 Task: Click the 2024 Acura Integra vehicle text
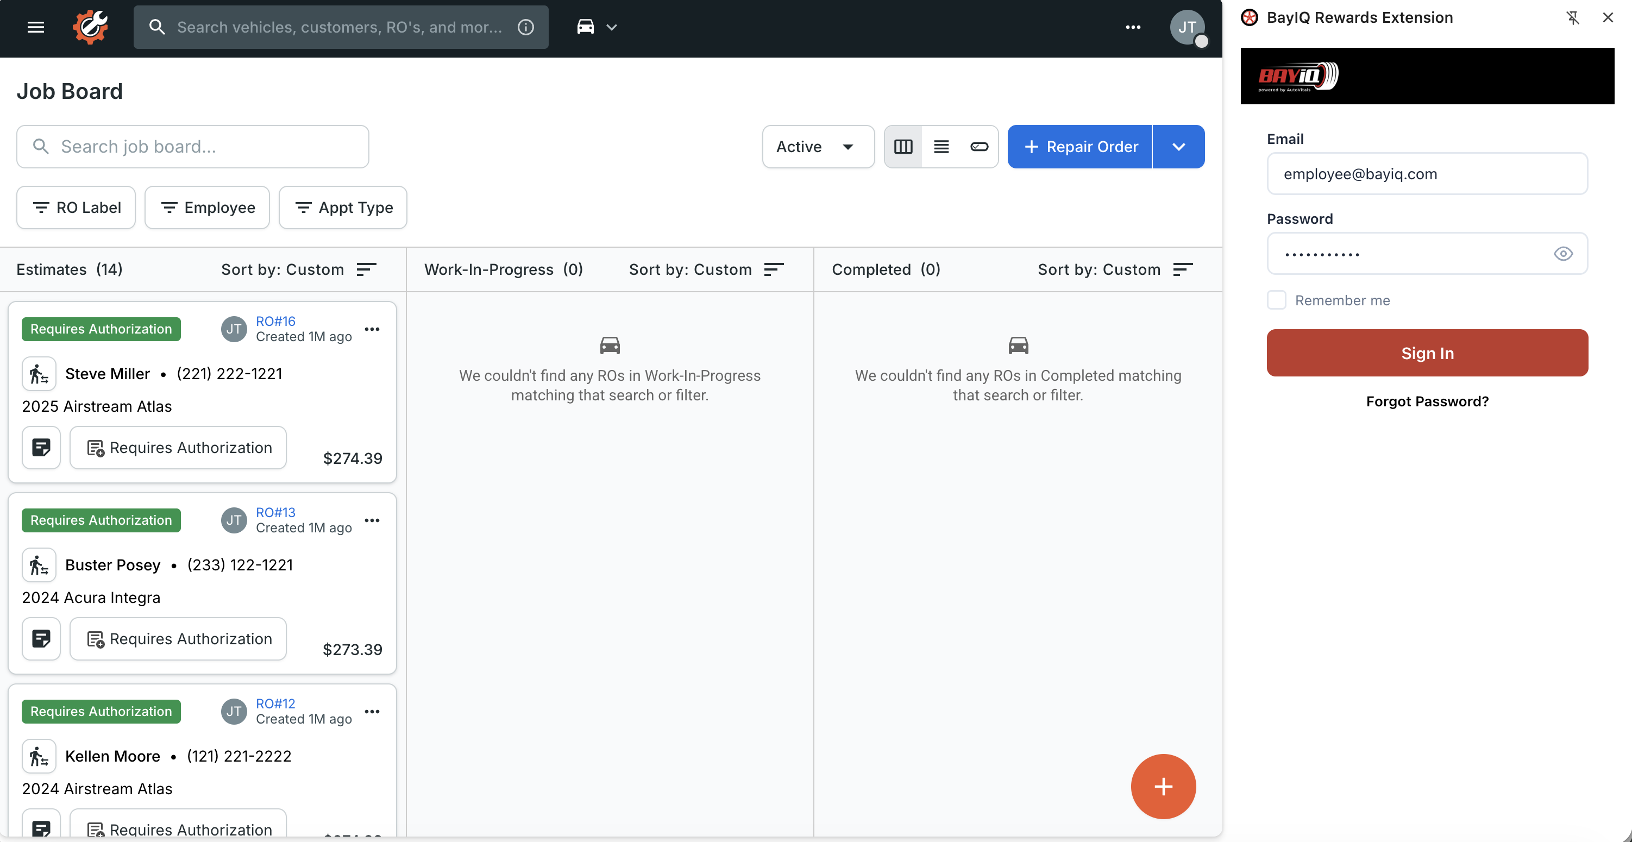(91, 598)
